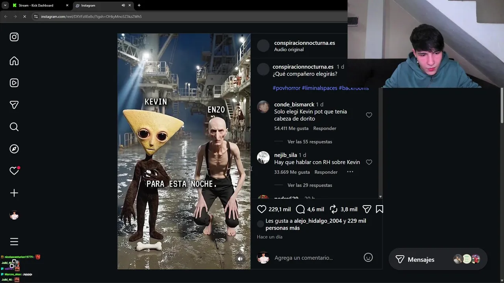This screenshot has height=283, width=504.
Task: Repost the reel with 3,8 mil icon
Action: tap(334, 209)
